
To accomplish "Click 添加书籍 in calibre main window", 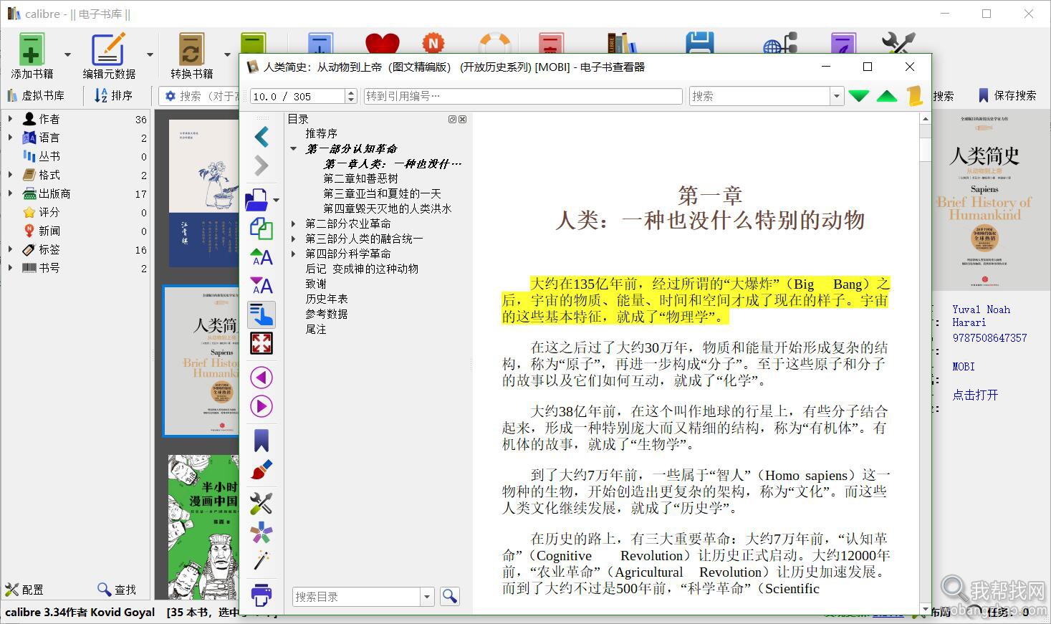I will tap(32, 56).
